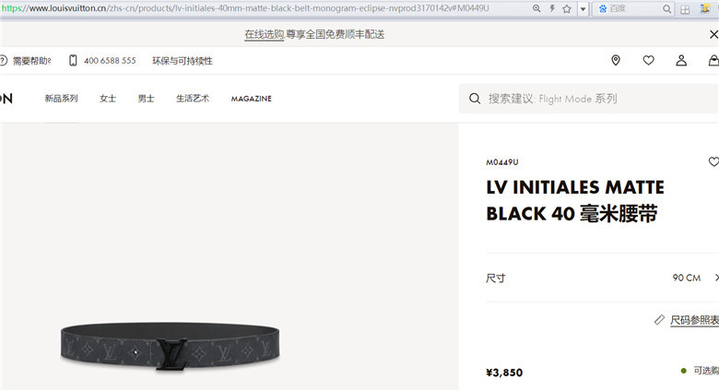Dismiss the free shipping banner
This screenshot has width=719, height=391.
point(713,34)
